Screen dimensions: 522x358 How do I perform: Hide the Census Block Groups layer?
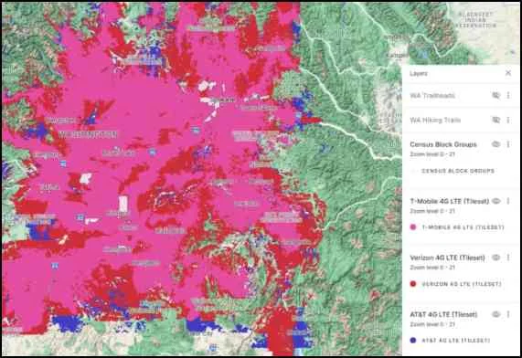[x=496, y=144]
